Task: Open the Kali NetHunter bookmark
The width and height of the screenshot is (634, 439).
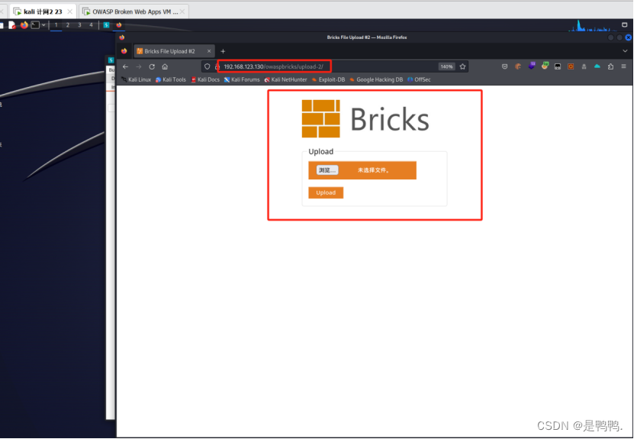Action: coord(285,79)
